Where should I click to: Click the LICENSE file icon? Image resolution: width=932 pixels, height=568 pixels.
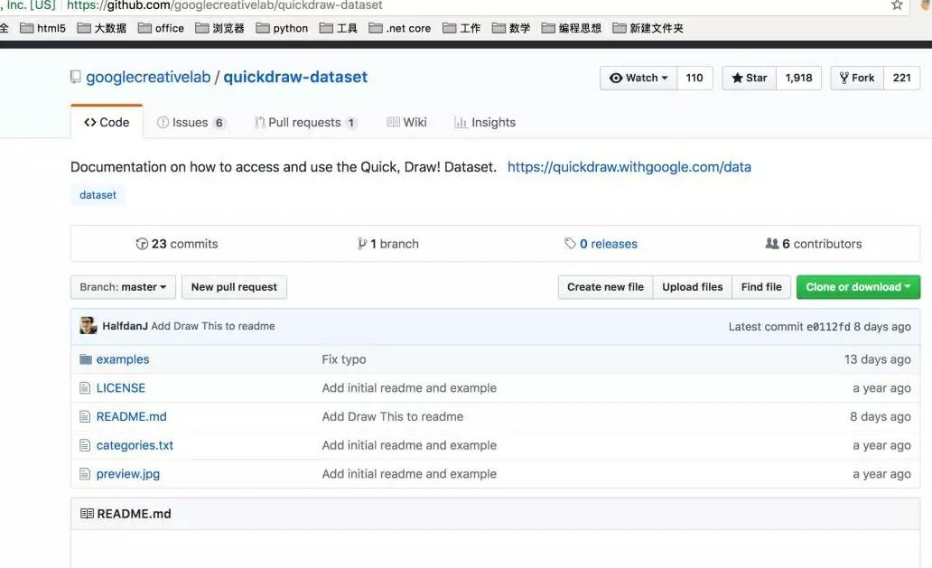click(86, 388)
